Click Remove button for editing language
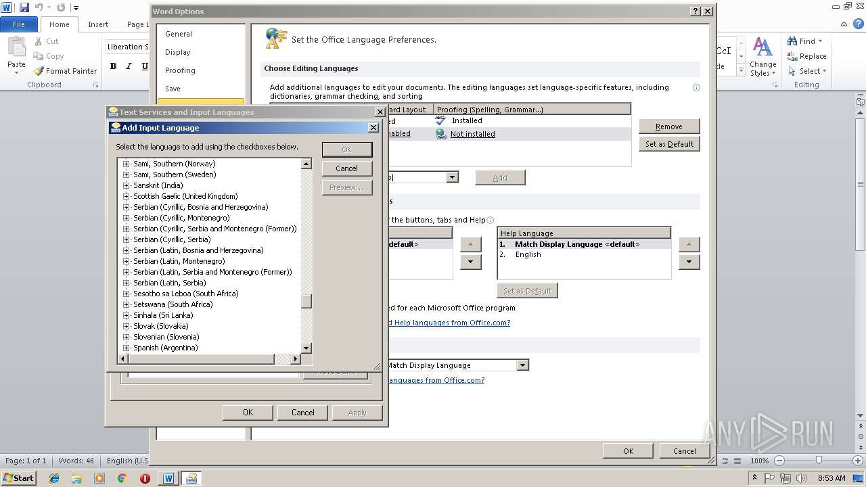The image size is (866, 487). [669, 126]
